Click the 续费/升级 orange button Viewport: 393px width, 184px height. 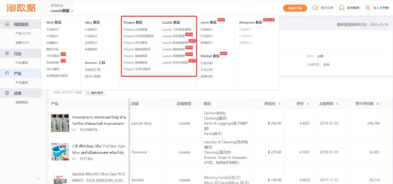[x=295, y=8]
